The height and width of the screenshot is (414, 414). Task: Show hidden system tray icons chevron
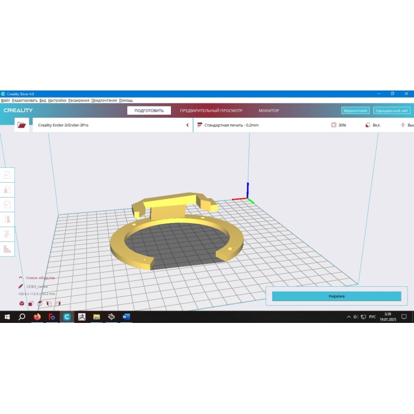coord(348,316)
